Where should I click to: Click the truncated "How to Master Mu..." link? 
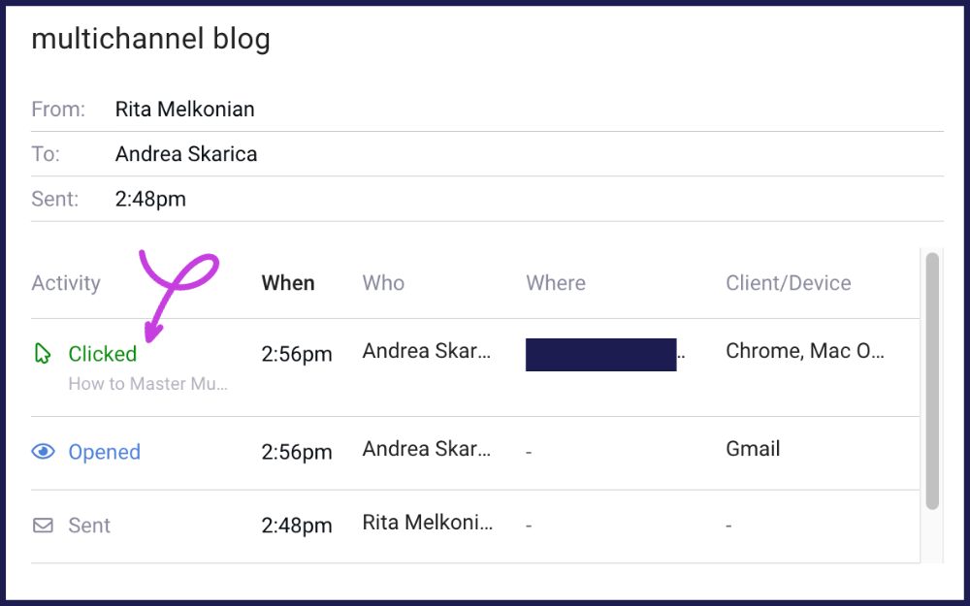point(149,384)
